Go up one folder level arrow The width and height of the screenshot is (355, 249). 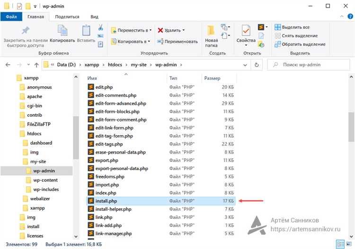pos(36,65)
